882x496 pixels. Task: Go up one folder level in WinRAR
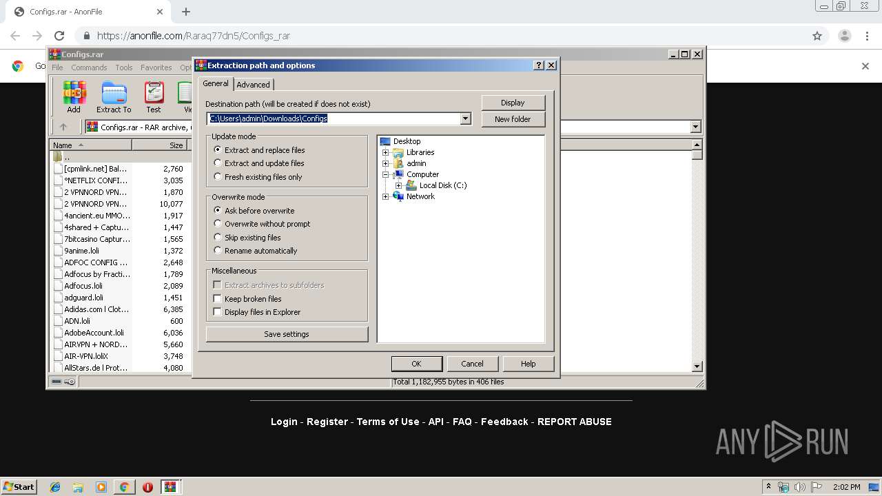(x=63, y=127)
